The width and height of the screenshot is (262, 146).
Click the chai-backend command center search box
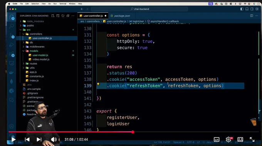coord(139,9)
